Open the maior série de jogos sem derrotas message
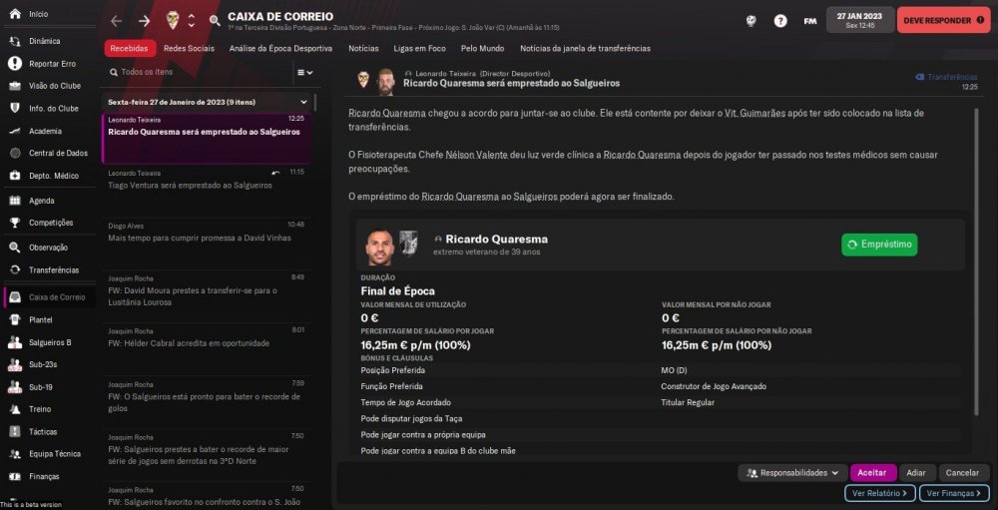998x510 pixels. tap(207, 455)
